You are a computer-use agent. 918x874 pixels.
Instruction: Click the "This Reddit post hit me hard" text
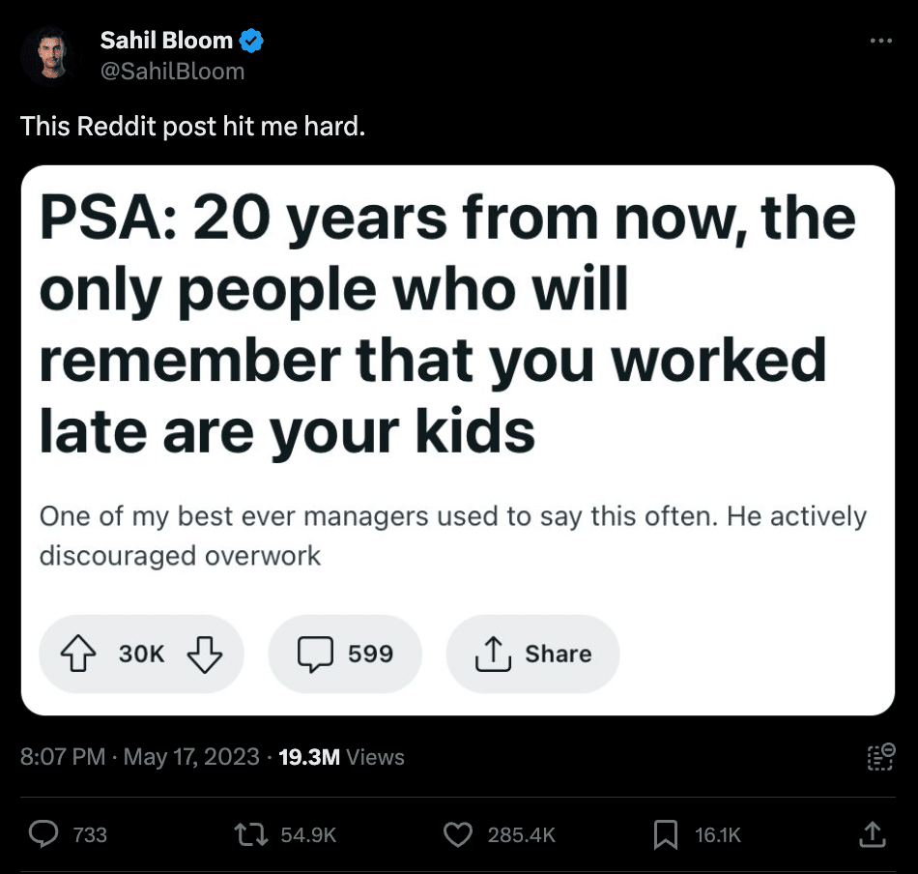[193, 126]
